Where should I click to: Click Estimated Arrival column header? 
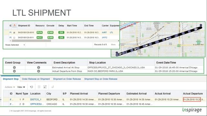pyautogui.click(x=136, y=94)
